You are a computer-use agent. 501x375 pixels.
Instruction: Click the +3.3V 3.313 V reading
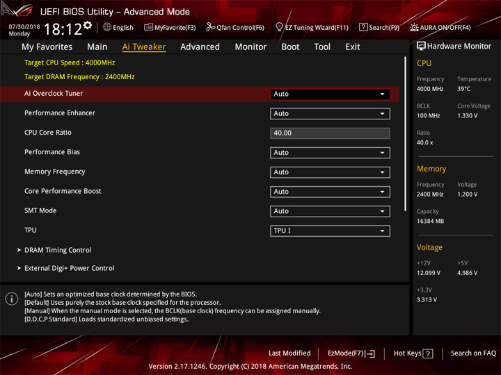427,300
